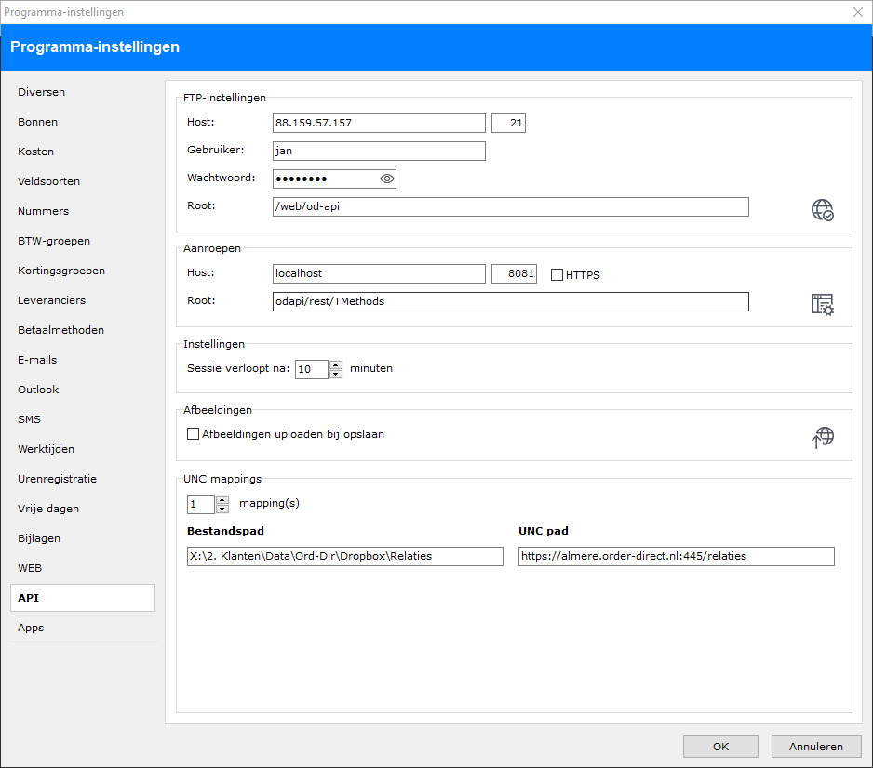Enable the HTTPS checkbox
Screen dimensions: 873x768
[x=557, y=275]
